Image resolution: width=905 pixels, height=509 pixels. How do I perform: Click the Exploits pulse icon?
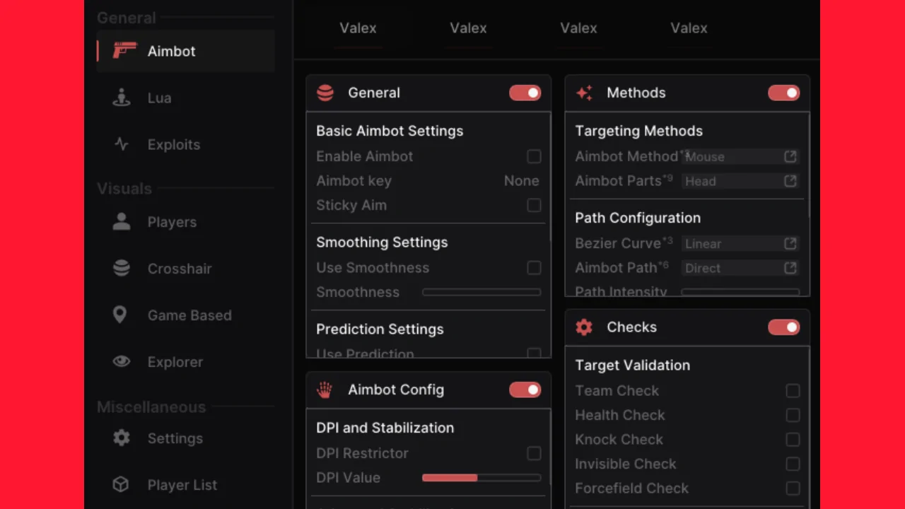pyautogui.click(x=122, y=144)
